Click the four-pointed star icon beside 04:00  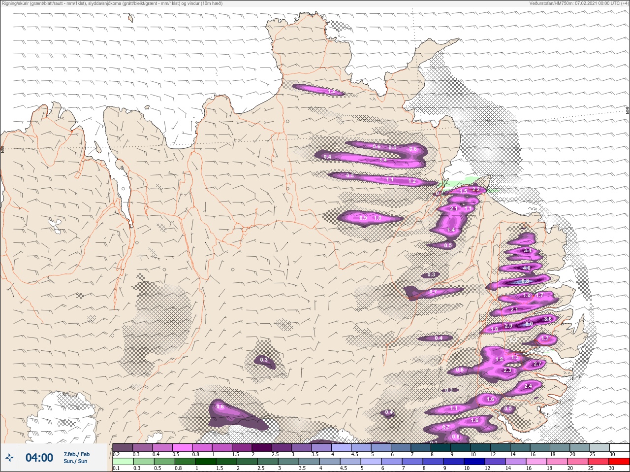(x=9, y=458)
